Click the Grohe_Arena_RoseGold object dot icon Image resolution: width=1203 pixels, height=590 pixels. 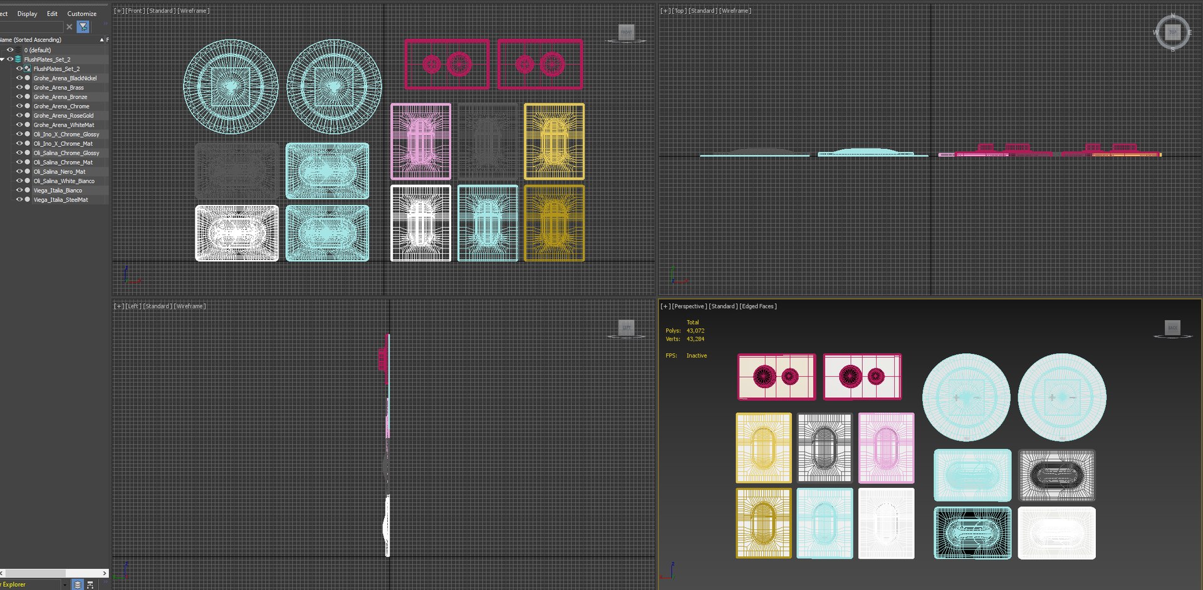pos(28,116)
